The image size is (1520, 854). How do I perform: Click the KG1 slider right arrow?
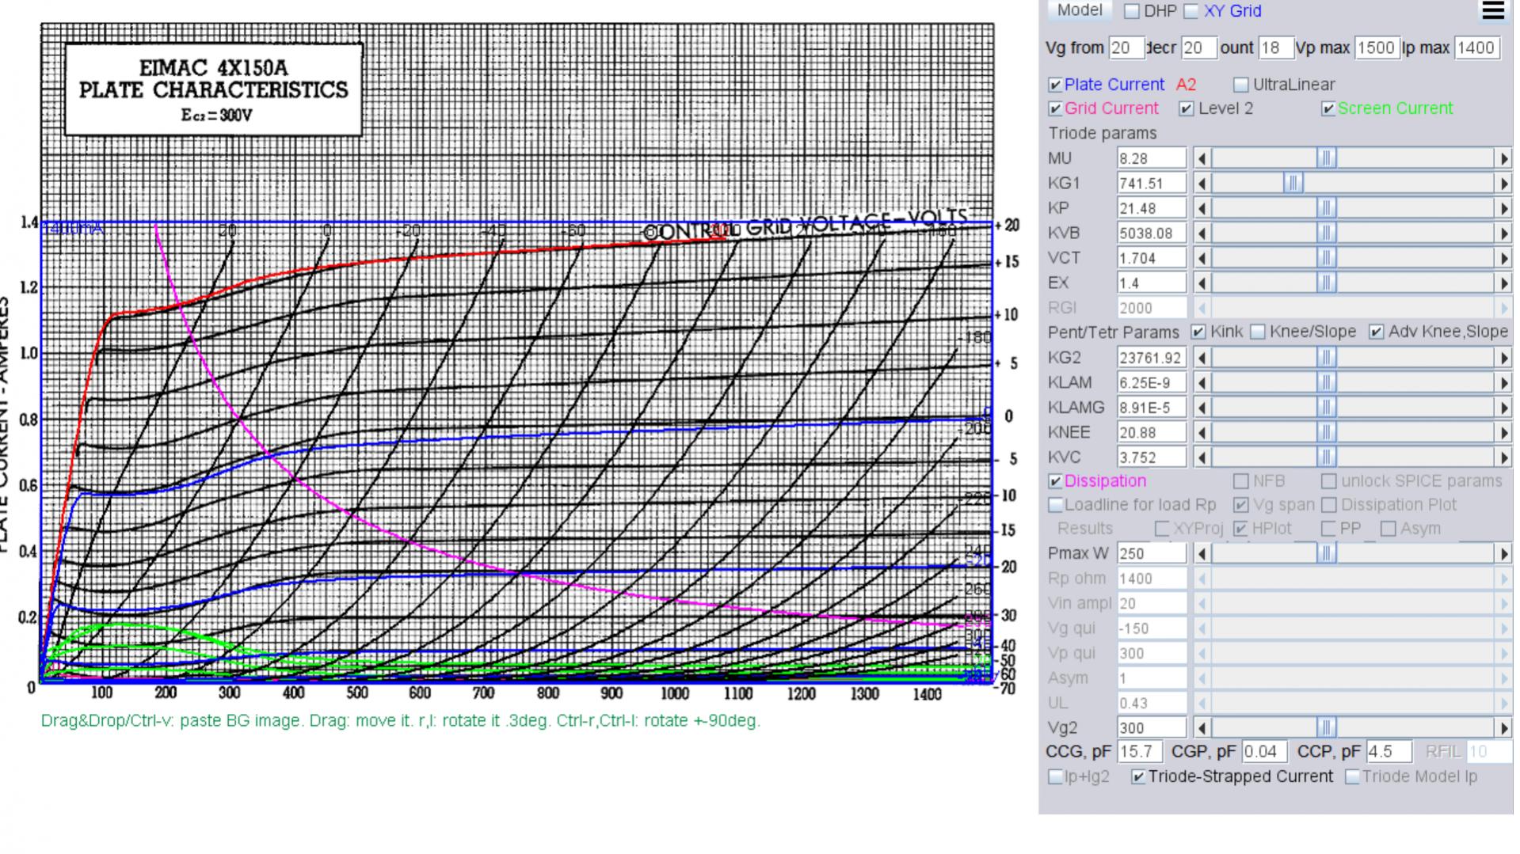coord(1503,184)
